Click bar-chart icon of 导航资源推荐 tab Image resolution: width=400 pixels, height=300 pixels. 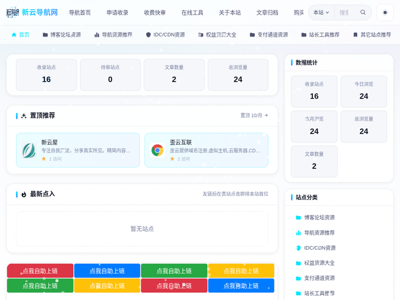[96, 34]
